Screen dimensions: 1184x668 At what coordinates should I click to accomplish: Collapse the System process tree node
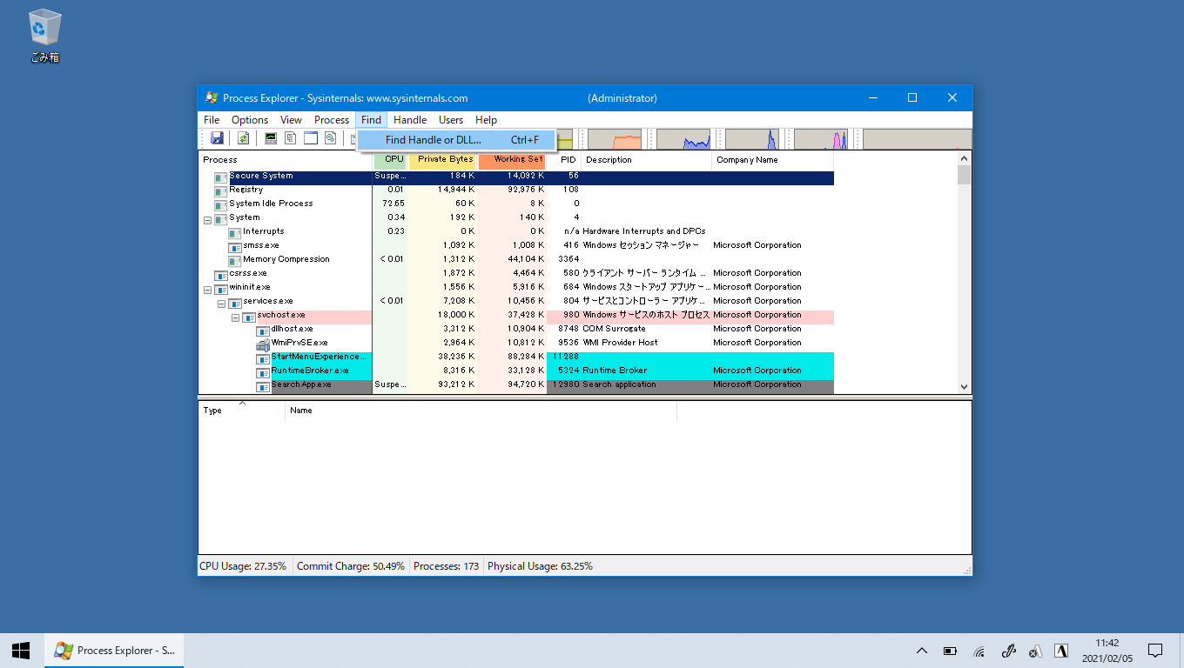click(207, 219)
